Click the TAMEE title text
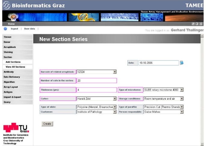Screen dimensions: 206x146 click(195, 5)
